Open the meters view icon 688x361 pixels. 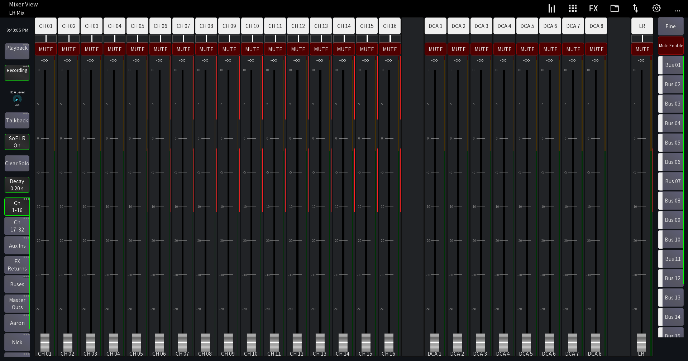coord(551,8)
